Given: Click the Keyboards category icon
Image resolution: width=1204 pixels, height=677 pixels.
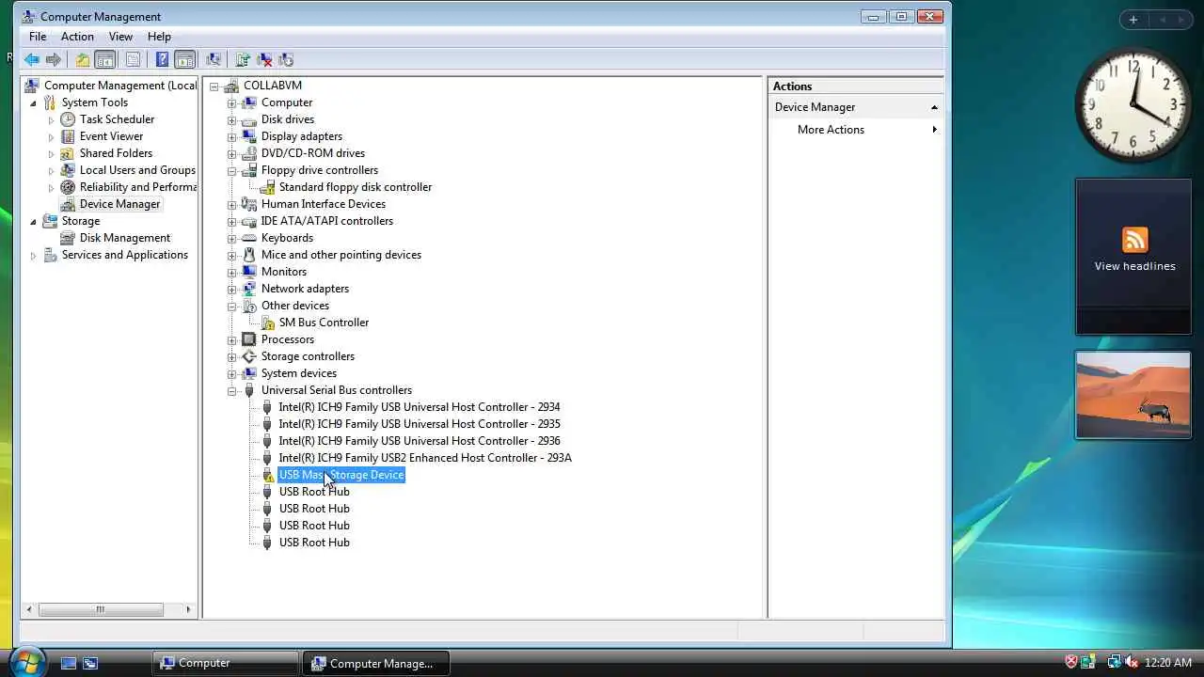Looking at the screenshot, I should [x=249, y=238].
